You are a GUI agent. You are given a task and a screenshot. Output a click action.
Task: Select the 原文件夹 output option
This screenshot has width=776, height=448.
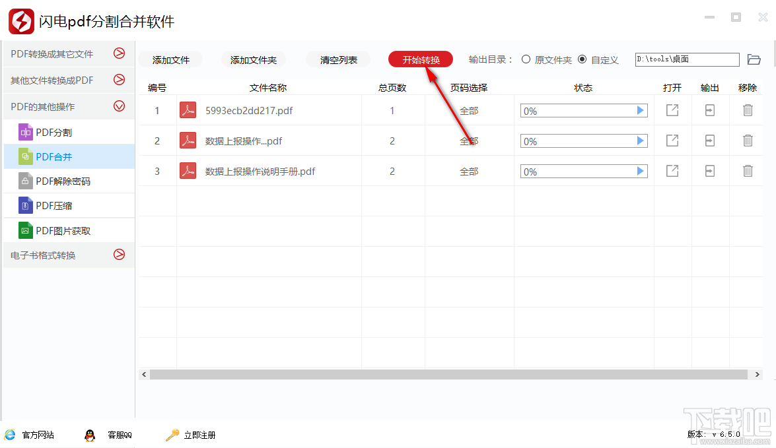click(x=526, y=59)
